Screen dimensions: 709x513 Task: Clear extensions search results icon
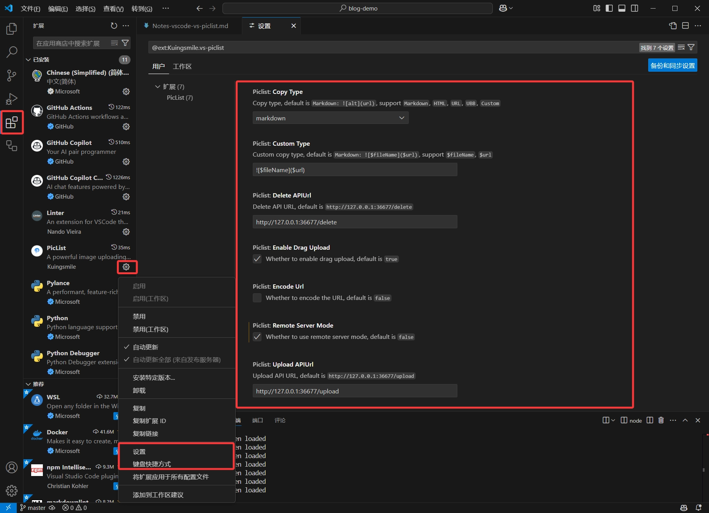114,43
